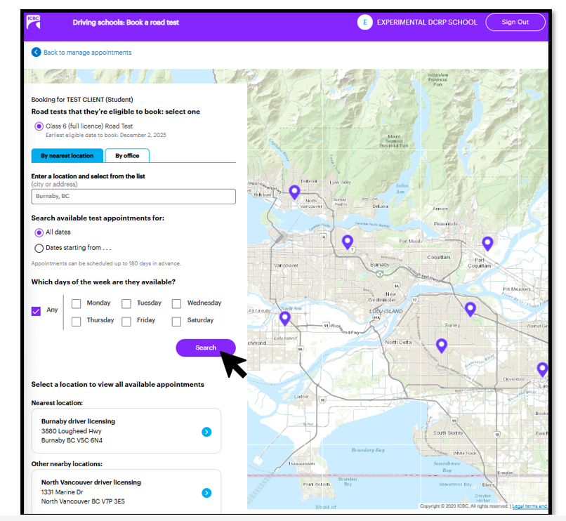Screen dimensions: 566x521
Task: Open North Vancouver driver licensing arrow icon
Action: 206,493
